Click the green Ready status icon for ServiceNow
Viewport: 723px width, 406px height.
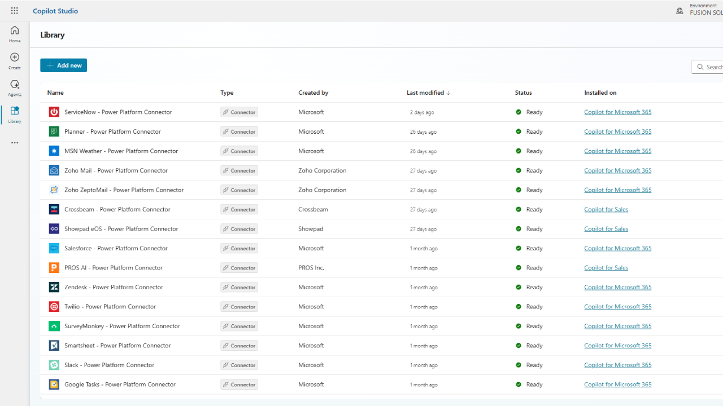pos(519,112)
